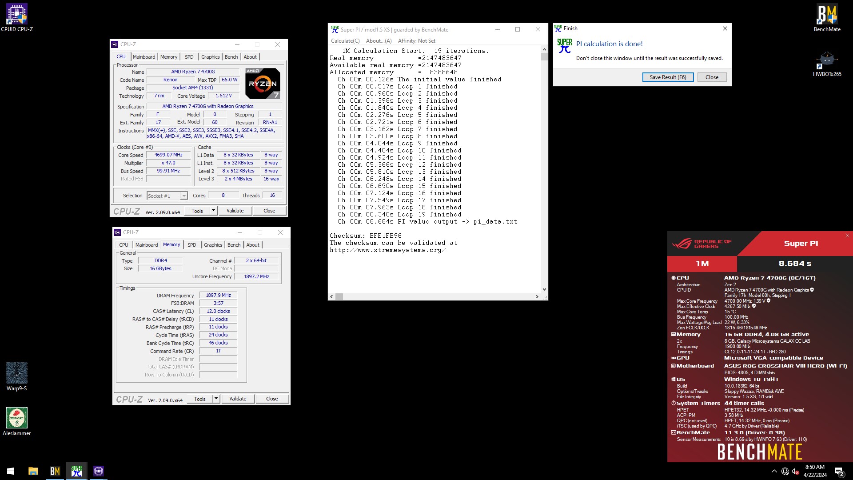Viewport: 853px width, 480px height.
Task: Click the upper CPU-Z window title icon
Action: pos(115,44)
